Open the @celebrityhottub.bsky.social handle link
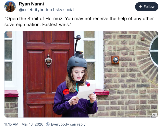163x128 pixels. [x=46, y=10]
